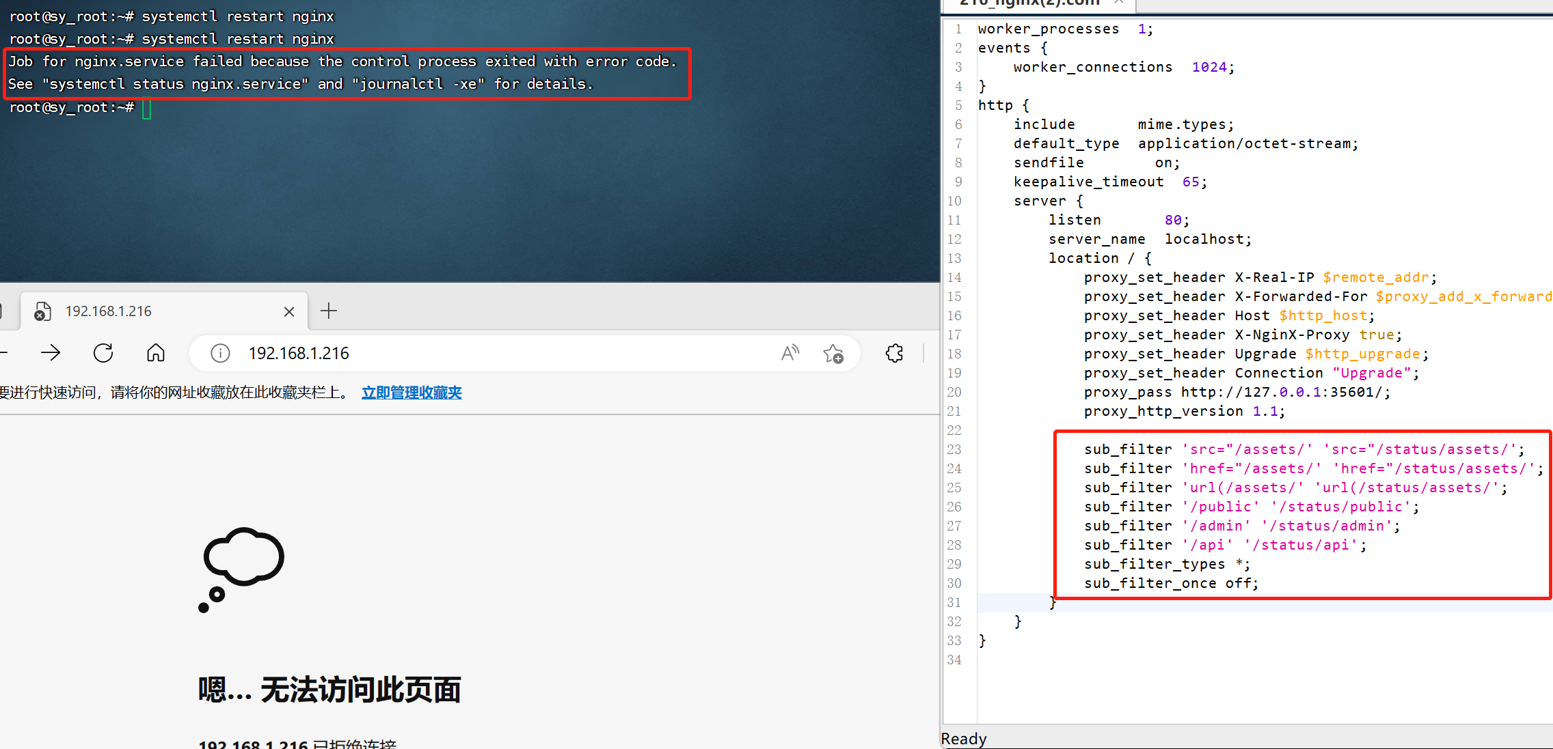Go to browser home page
1553x749 pixels.
(156, 353)
